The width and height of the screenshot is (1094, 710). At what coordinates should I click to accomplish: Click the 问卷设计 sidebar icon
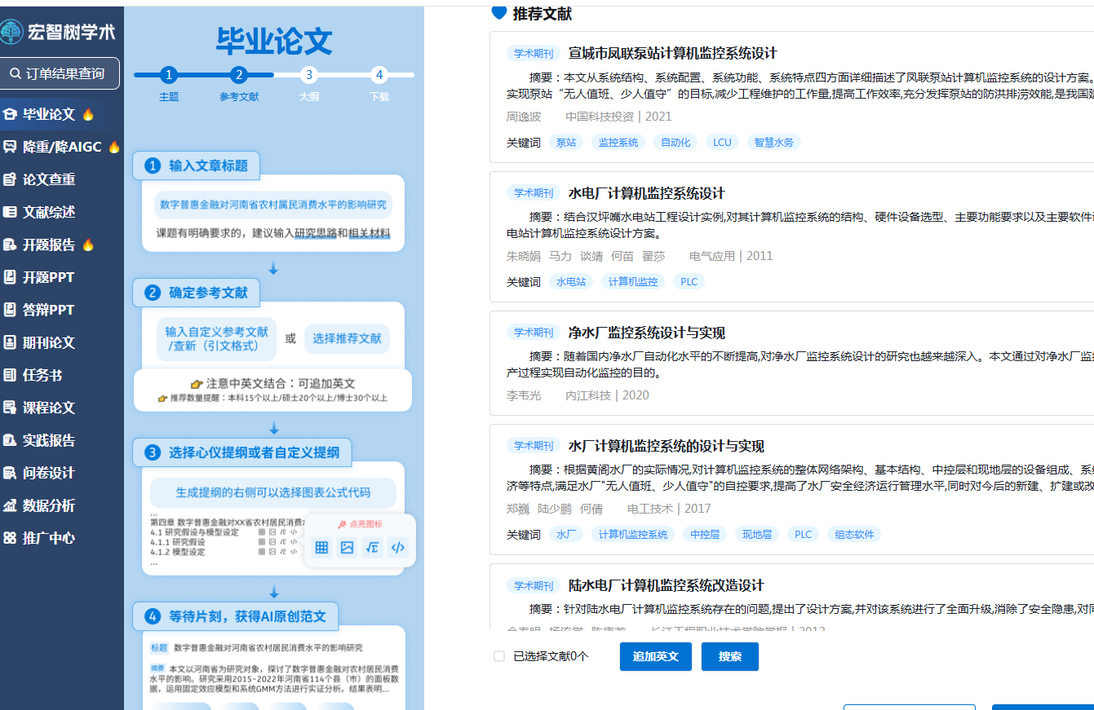[x=11, y=472]
